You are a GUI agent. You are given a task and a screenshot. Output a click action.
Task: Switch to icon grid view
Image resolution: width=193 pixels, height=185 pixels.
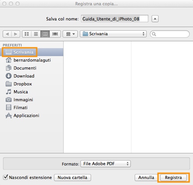coord(27,34)
